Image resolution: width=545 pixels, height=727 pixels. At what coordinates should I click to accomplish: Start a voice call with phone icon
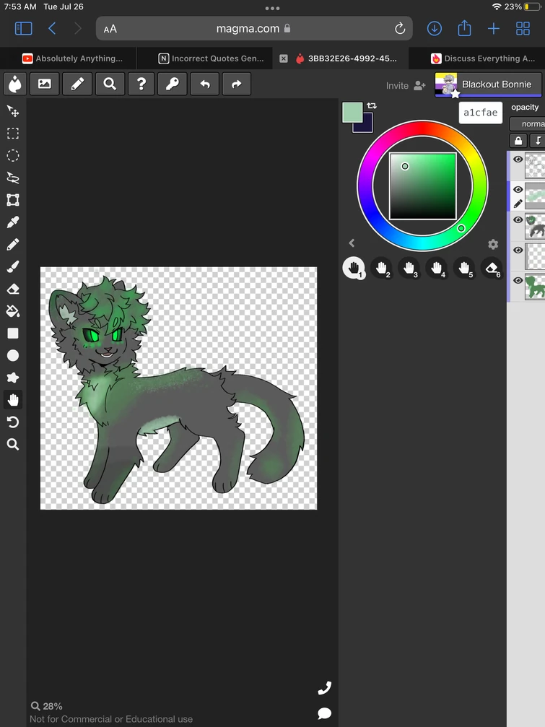tap(324, 688)
